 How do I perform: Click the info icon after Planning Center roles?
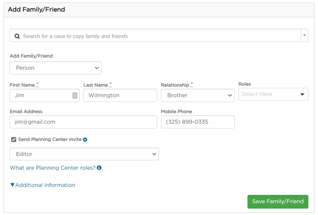[x=99, y=168]
